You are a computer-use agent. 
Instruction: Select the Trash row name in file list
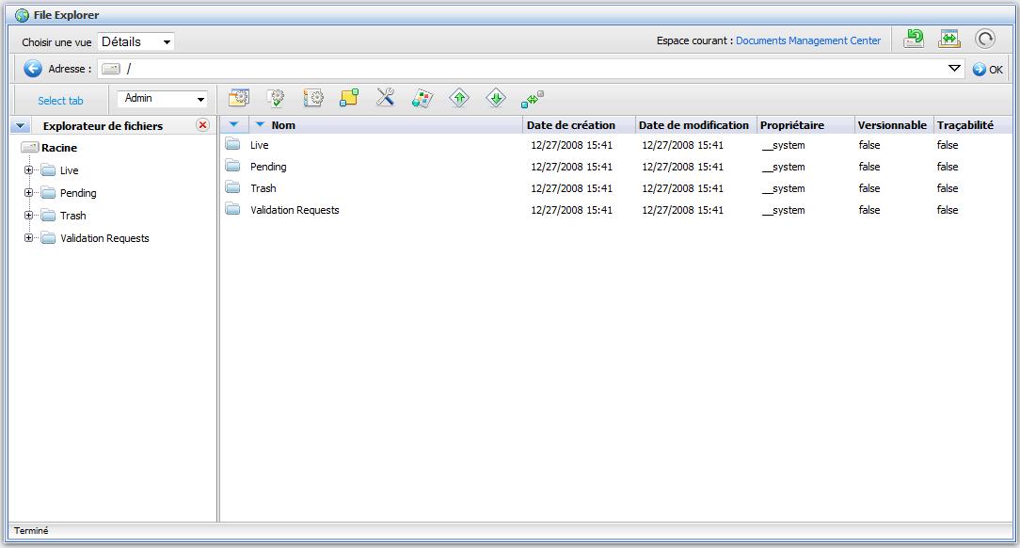(263, 188)
